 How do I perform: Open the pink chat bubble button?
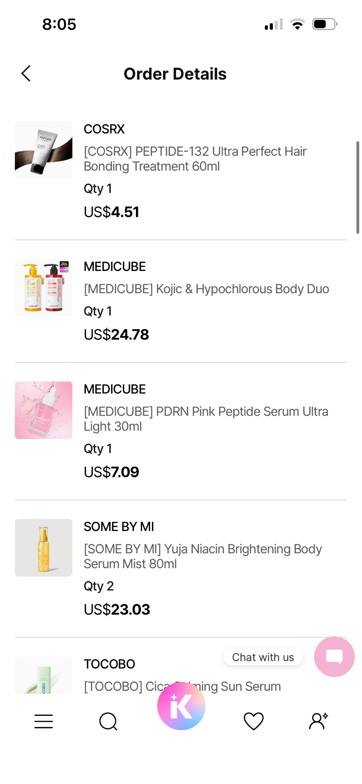pos(334,657)
